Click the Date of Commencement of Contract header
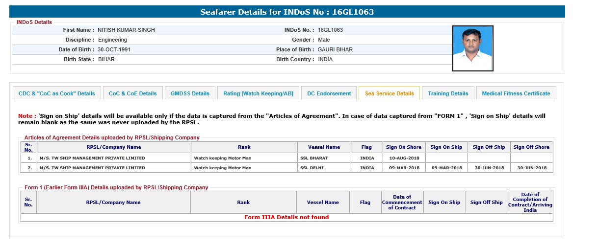This screenshot has width=599, height=249. (x=402, y=202)
